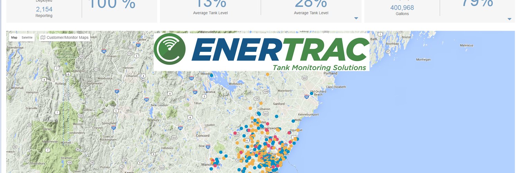519x173 pixels.
Task: Click the Portland city label
Action: [330, 73]
